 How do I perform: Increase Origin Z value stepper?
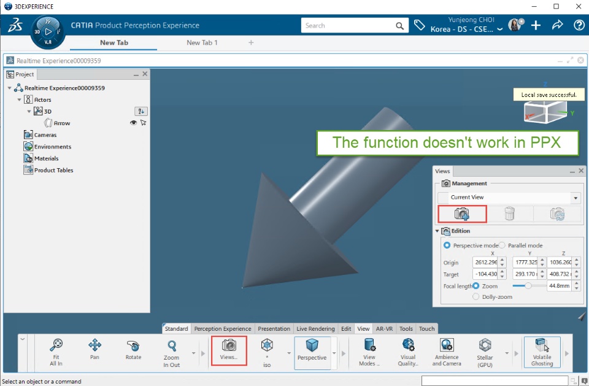pos(577,260)
